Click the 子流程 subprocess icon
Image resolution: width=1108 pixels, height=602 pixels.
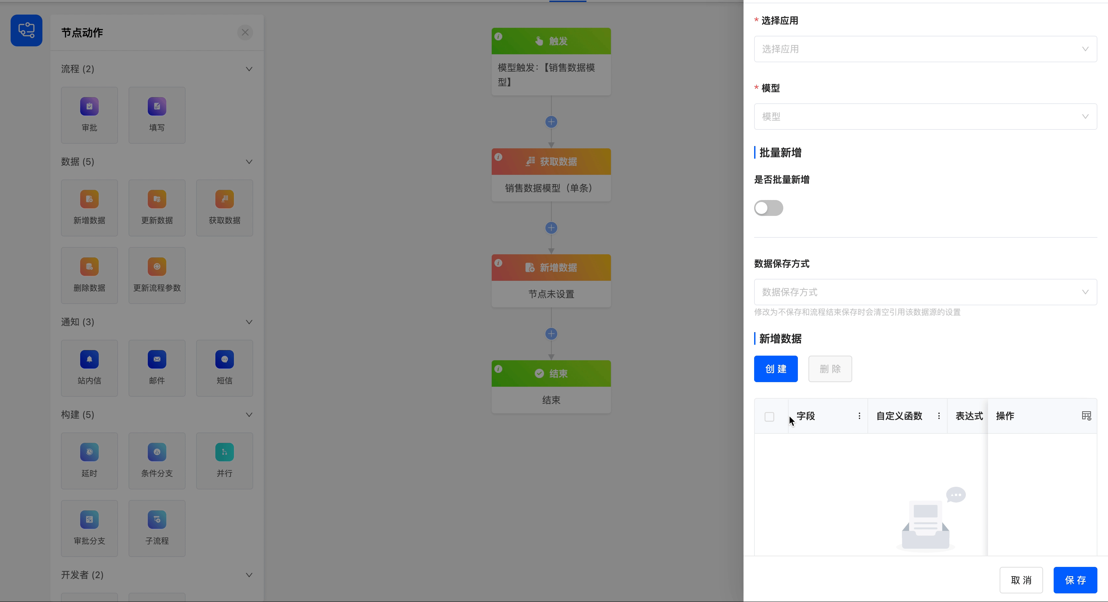click(x=157, y=520)
